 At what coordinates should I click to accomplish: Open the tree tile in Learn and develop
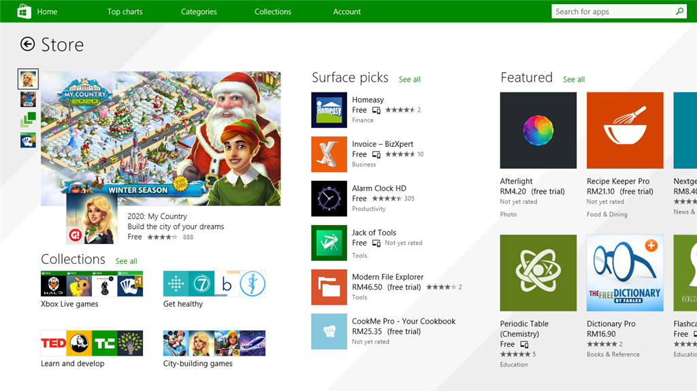pyautogui.click(x=130, y=343)
